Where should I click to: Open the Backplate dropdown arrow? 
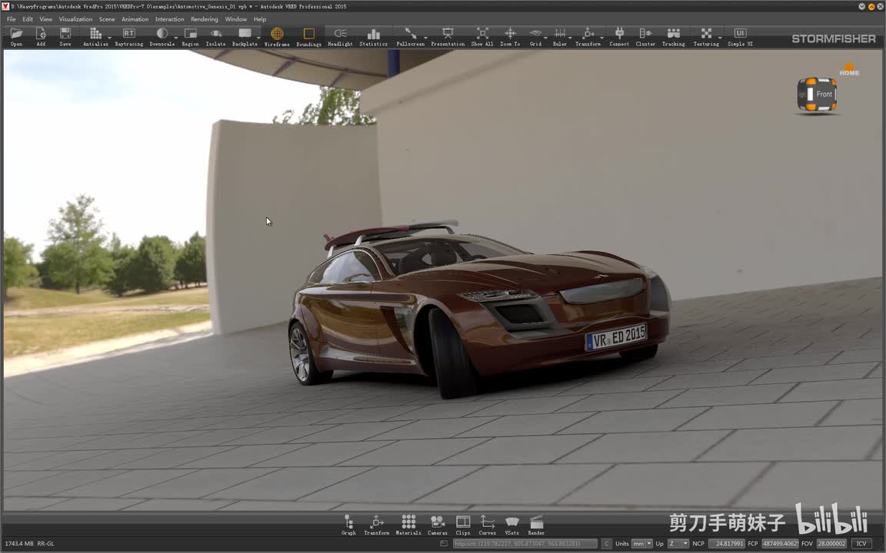pos(258,38)
